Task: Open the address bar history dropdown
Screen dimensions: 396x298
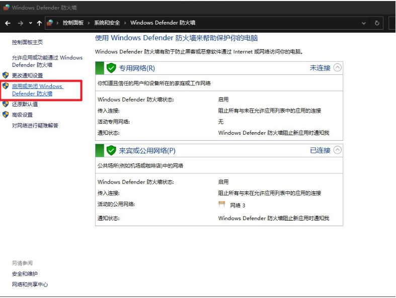Action: pyautogui.click(x=364, y=23)
